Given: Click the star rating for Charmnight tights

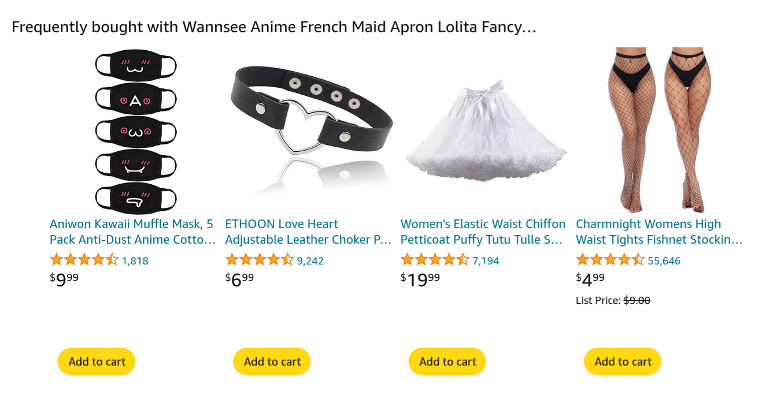Looking at the screenshot, I should 610,260.
